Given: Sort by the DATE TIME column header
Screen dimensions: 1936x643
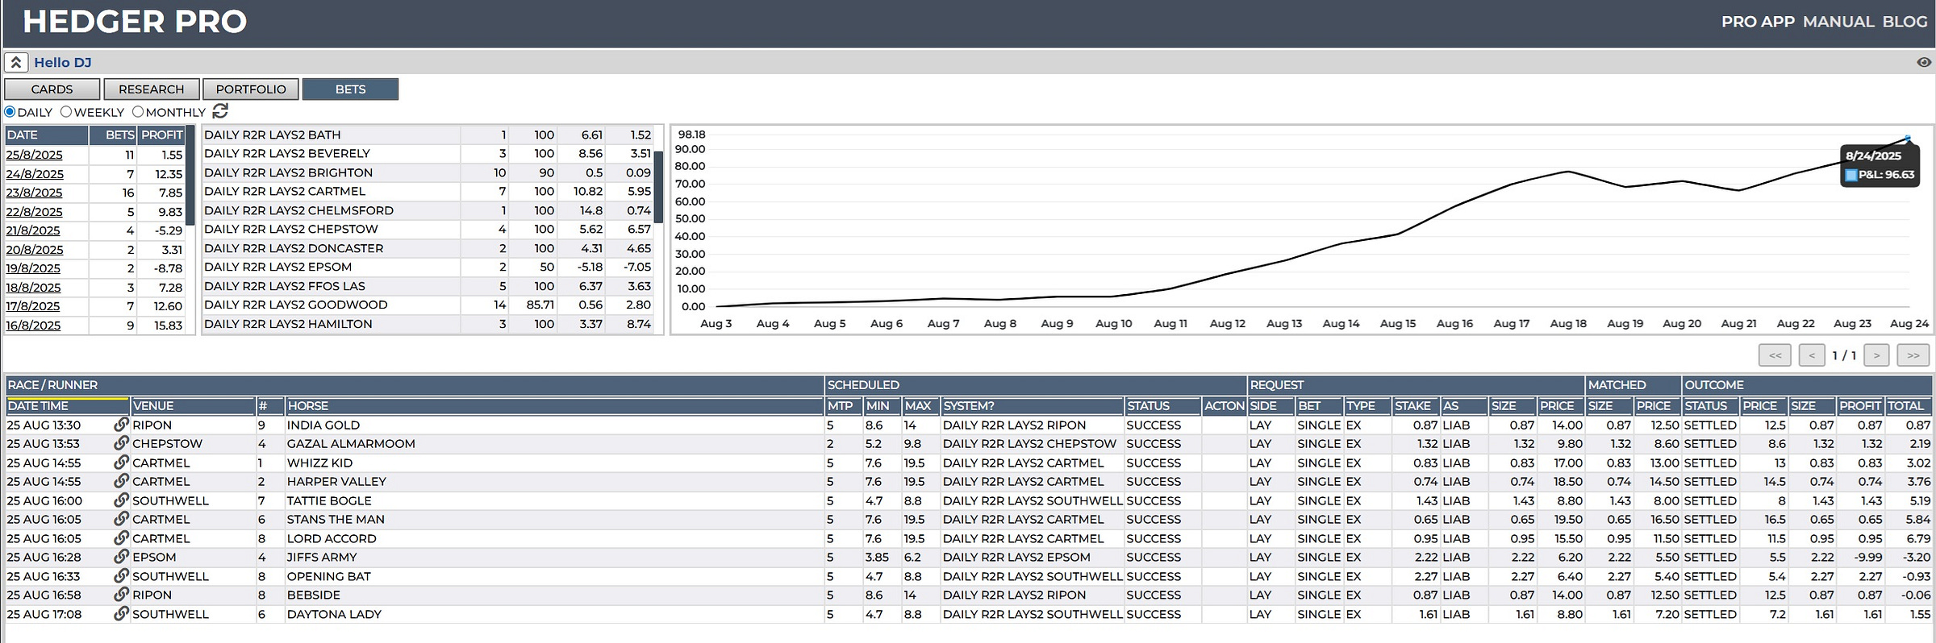Looking at the screenshot, I should tap(68, 405).
